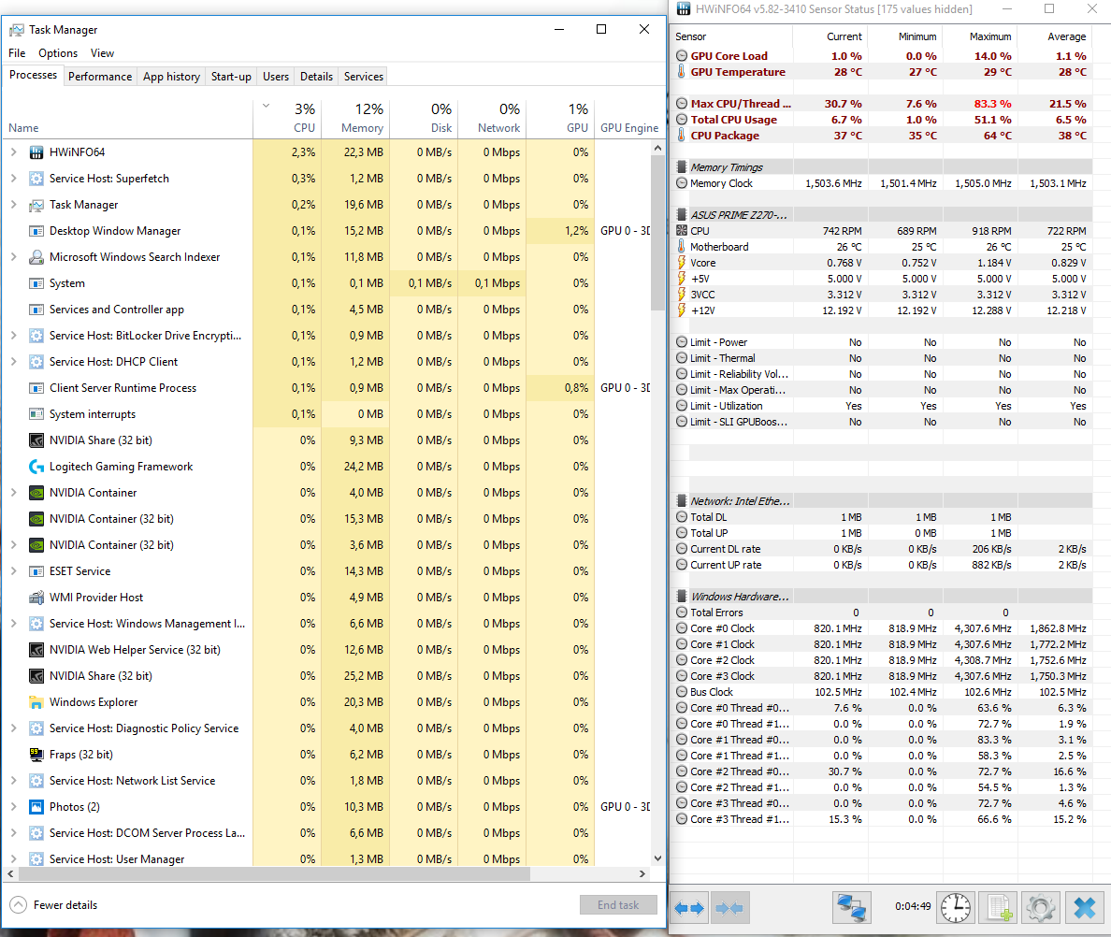Click the horizontal scrollbar thumb in Task Manager
This screenshot has width=1111, height=937.
(x=273, y=874)
